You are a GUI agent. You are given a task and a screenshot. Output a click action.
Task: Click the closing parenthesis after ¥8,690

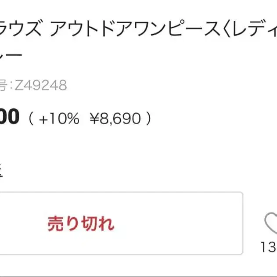point(148,119)
